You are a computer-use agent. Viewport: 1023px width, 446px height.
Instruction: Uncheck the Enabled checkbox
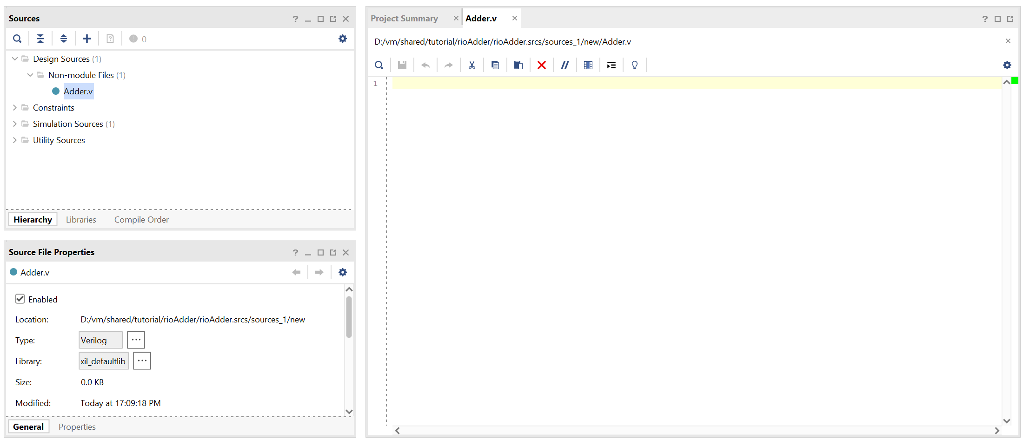pyautogui.click(x=20, y=299)
